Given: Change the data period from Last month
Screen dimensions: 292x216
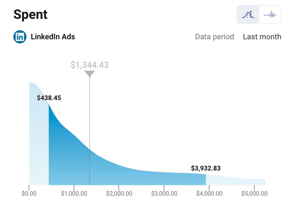Looking at the screenshot, I should 262,37.
